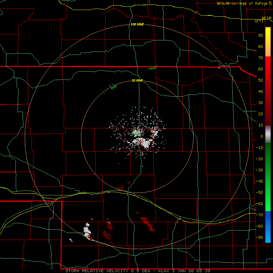Click the positive 30 knot scale value
This screenshot has height=273, width=273.
261,103
